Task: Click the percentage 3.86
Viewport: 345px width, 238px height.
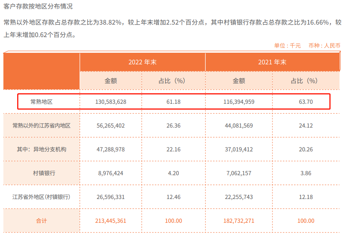Action: coord(306,173)
